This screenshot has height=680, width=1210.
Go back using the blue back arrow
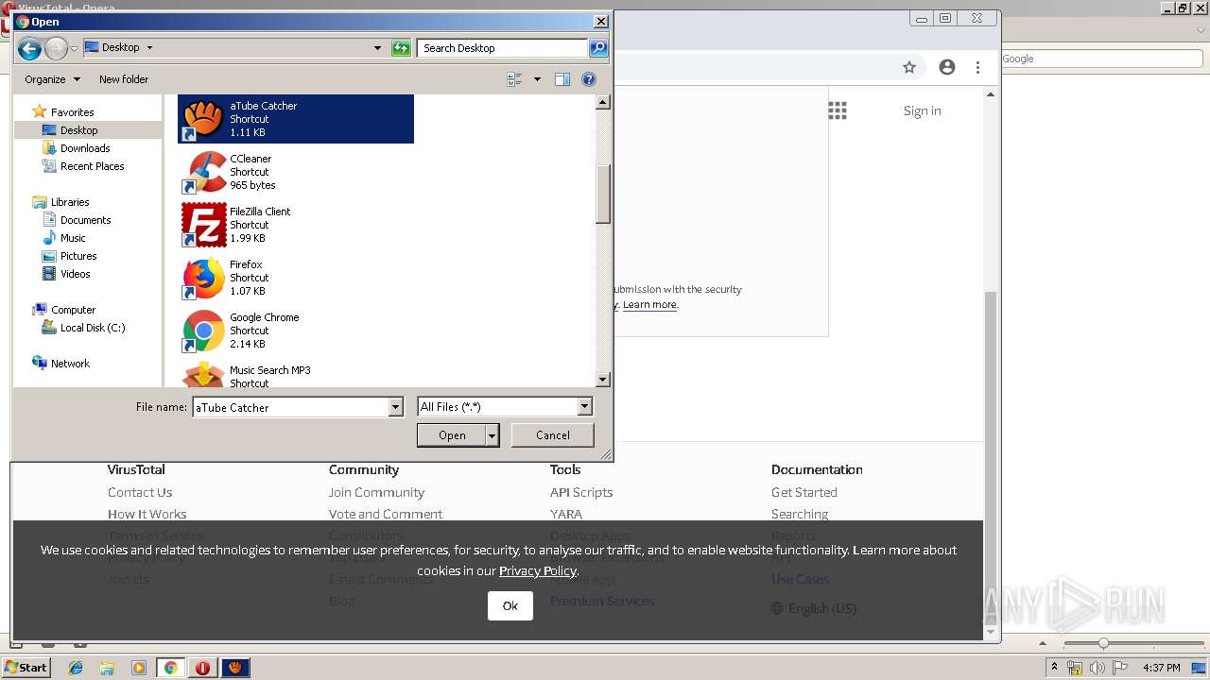[x=29, y=48]
